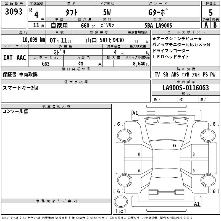Select ドライブレコーダー sales point

[x=171, y=51]
